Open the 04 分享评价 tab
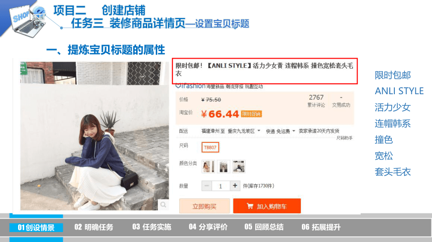 click(x=208, y=227)
